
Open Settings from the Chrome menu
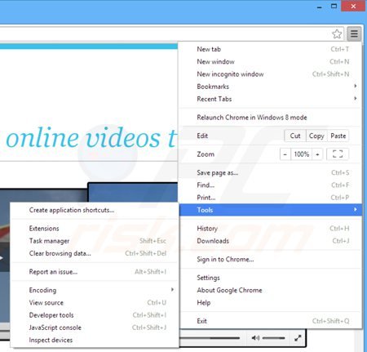point(271,278)
